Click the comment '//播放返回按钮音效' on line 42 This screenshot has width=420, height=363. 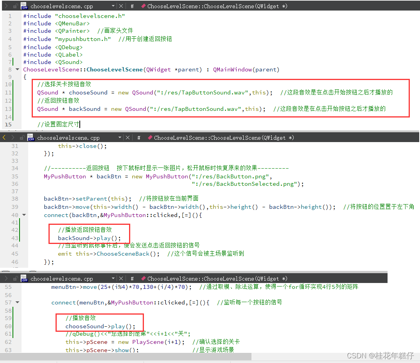[x=85, y=230]
